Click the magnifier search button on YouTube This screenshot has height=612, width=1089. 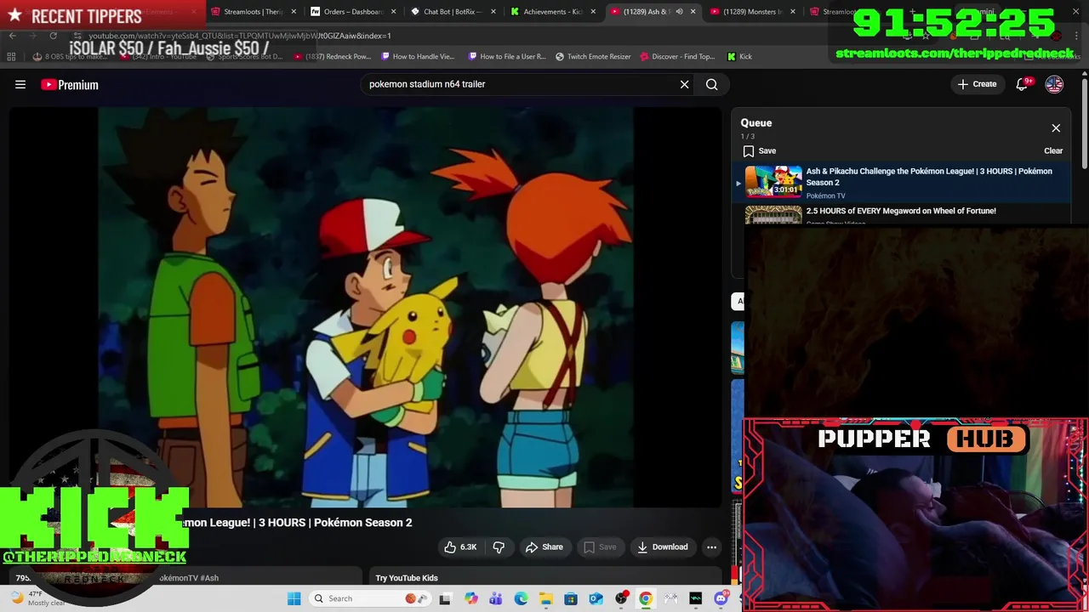pyautogui.click(x=712, y=84)
